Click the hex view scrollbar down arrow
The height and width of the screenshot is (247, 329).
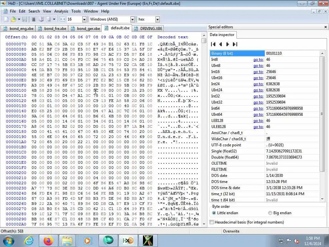(204, 224)
